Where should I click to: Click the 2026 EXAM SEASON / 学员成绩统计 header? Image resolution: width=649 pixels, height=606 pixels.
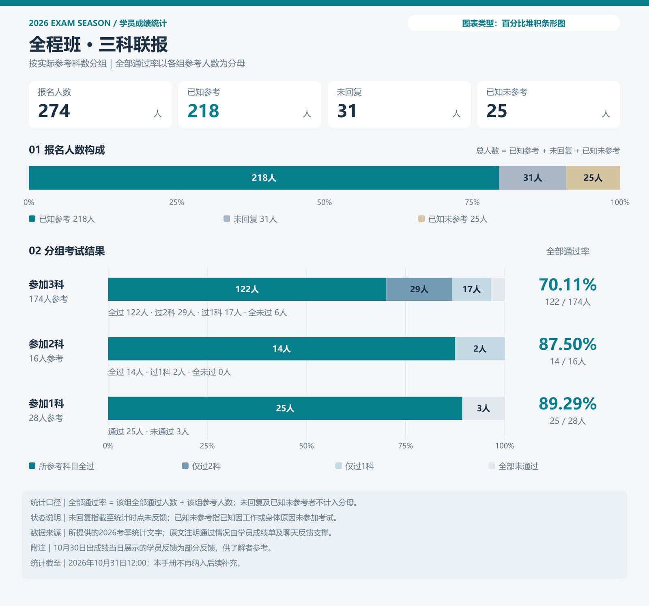tap(98, 23)
